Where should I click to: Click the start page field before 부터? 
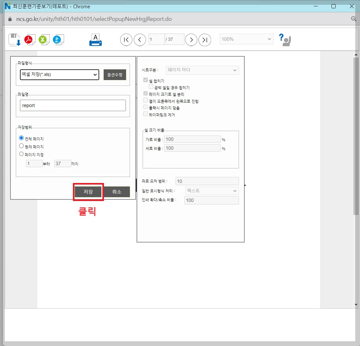[x=34, y=163]
